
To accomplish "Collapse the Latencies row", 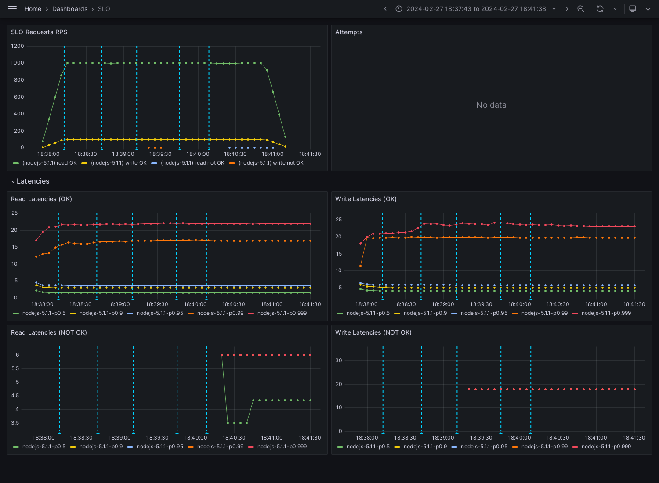I will coord(30,181).
